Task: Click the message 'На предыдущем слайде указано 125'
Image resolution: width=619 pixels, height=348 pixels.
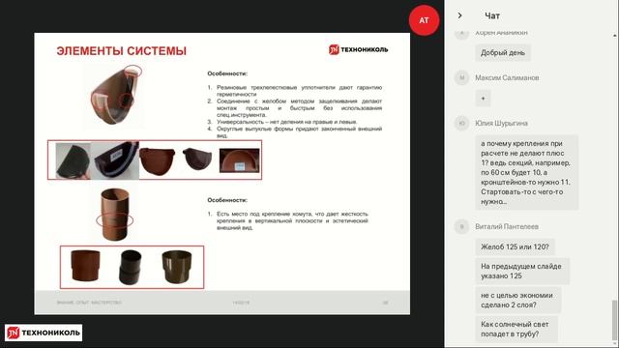Action: click(522, 271)
